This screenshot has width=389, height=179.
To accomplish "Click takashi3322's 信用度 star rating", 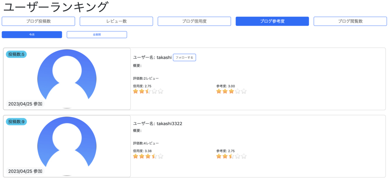I will pos(148,156).
